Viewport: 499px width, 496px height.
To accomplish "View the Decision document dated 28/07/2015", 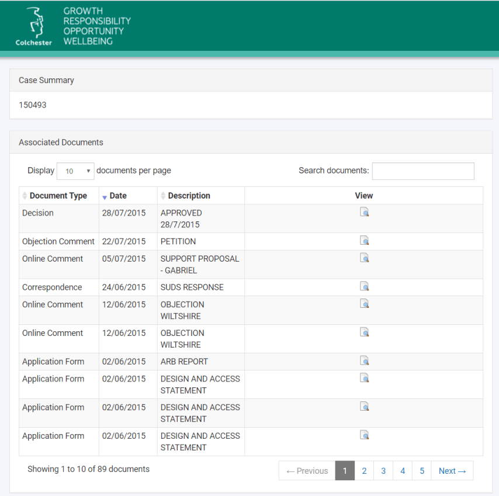I will point(364,212).
